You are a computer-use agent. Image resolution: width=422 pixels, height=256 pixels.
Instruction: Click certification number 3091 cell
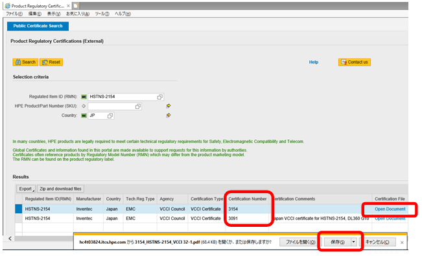coord(247,218)
